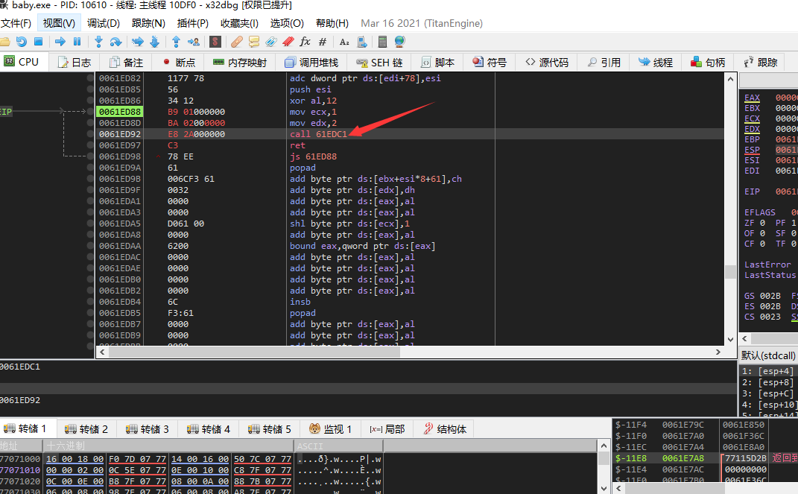Click the functions fx icon

(305, 42)
